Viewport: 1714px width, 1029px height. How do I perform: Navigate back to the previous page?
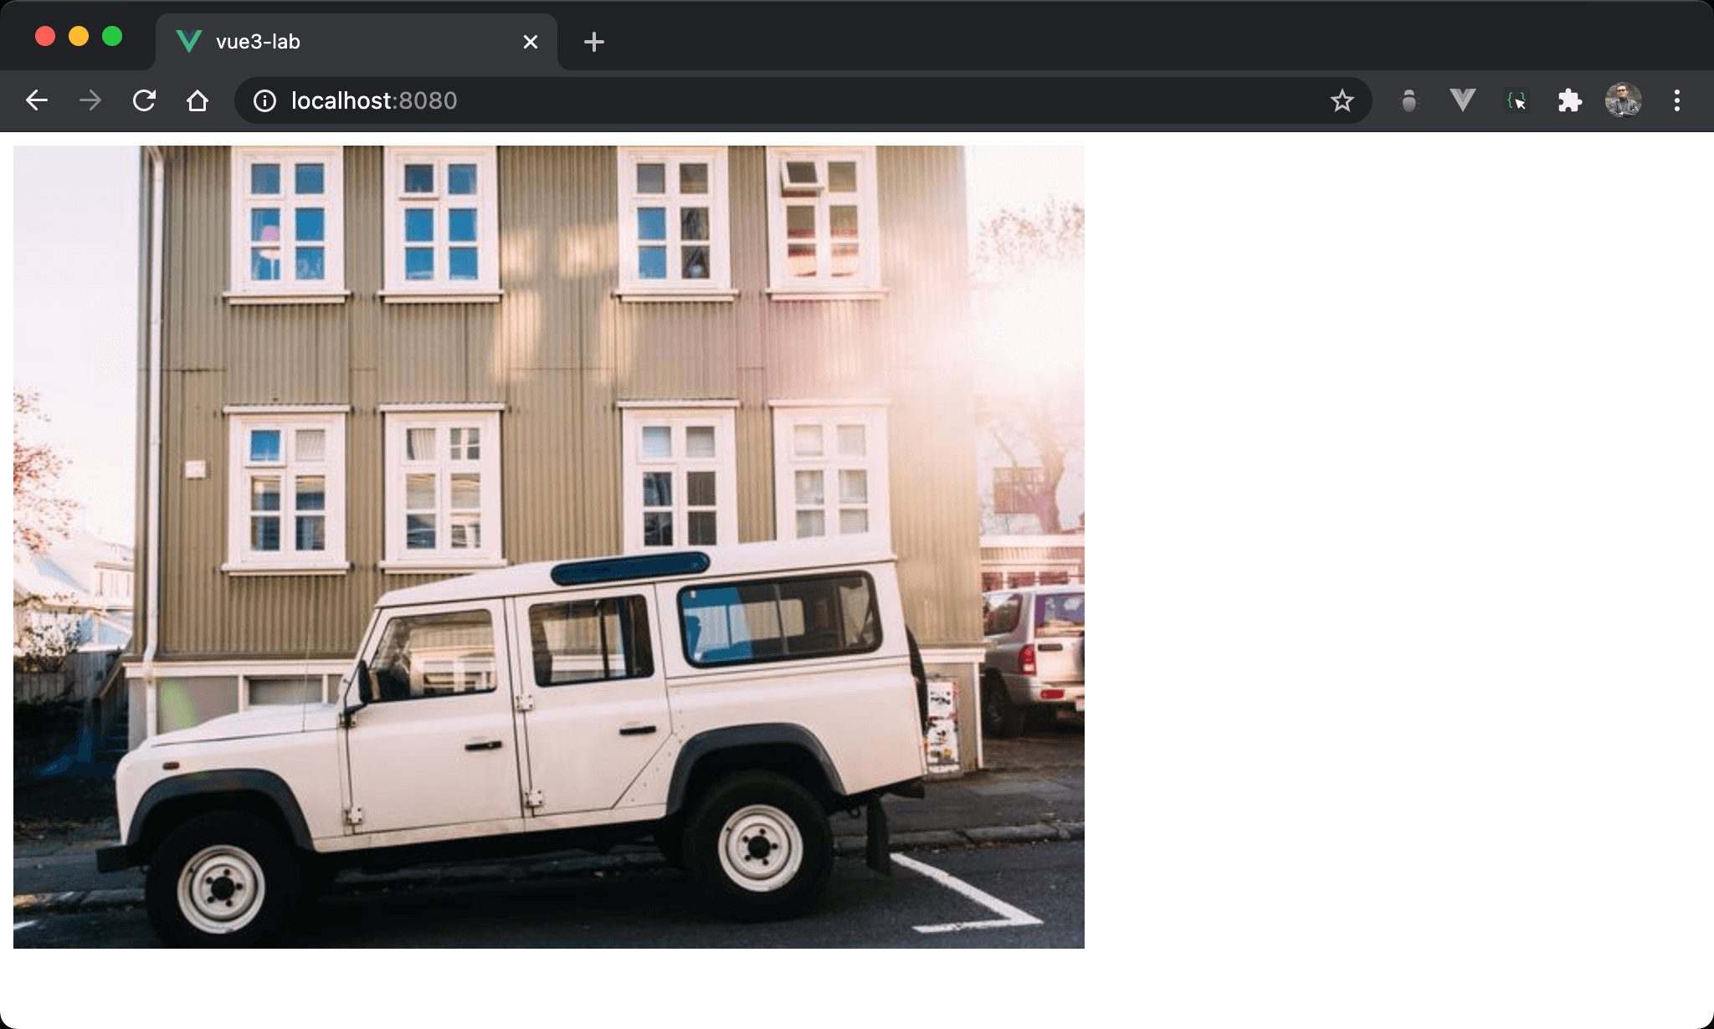pyautogui.click(x=37, y=101)
